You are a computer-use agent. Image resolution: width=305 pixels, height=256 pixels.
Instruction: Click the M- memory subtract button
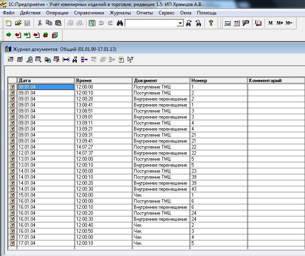click(289, 23)
